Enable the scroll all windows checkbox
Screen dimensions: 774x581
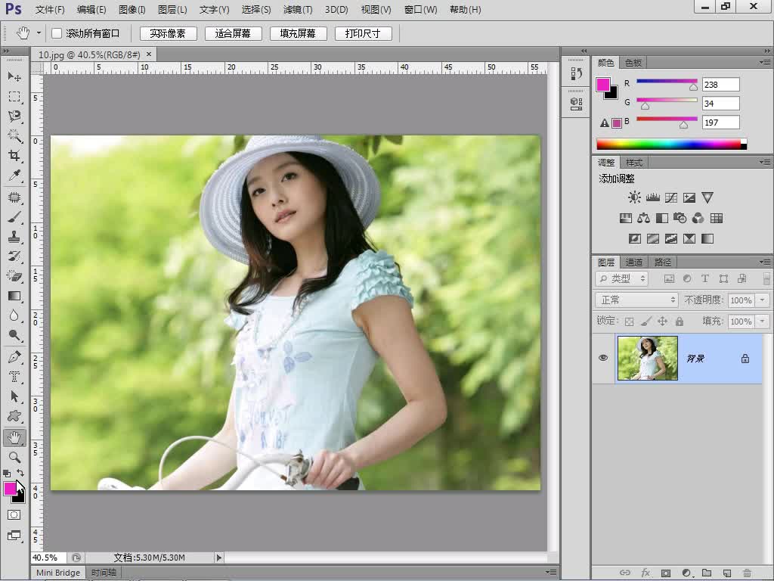click(57, 33)
